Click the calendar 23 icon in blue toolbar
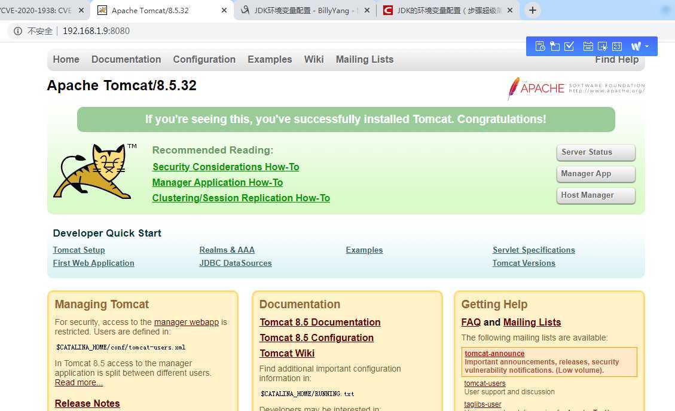This screenshot has width=675, height=411. 617,46
